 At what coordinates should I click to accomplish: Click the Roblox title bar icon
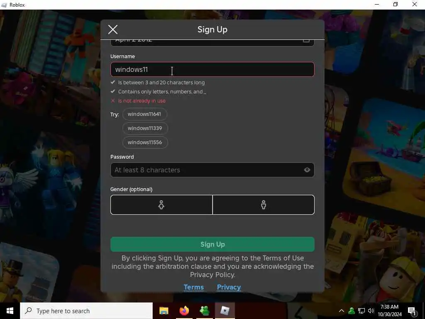(x=4, y=5)
